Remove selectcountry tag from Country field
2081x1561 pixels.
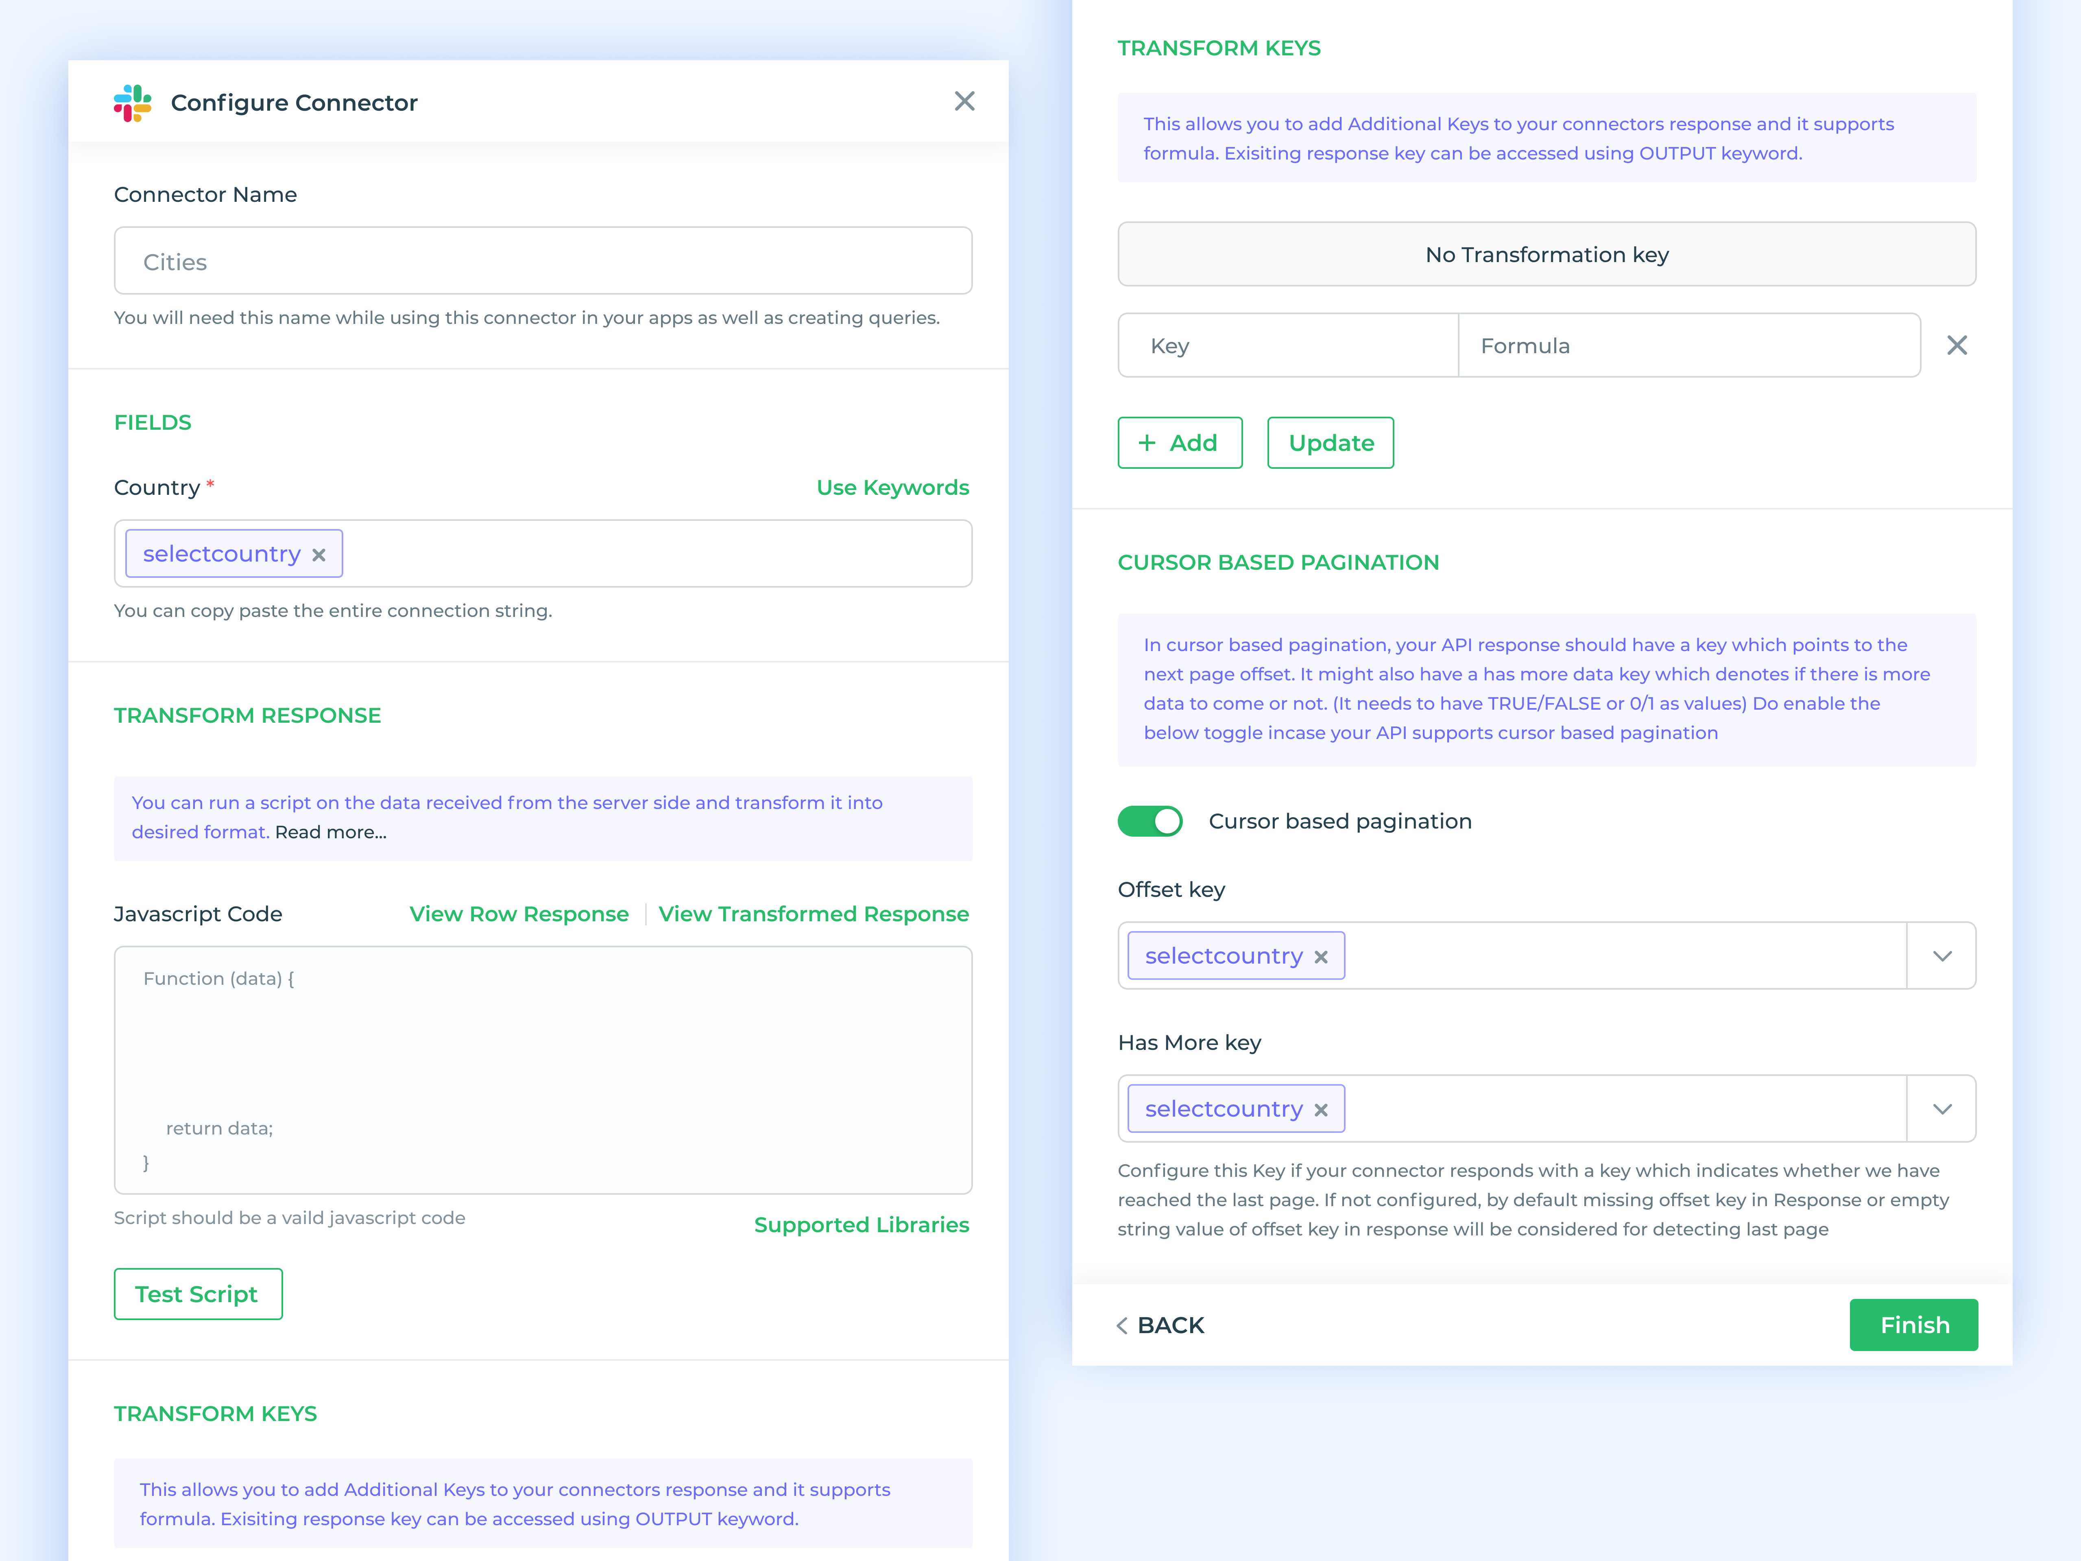tap(319, 555)
